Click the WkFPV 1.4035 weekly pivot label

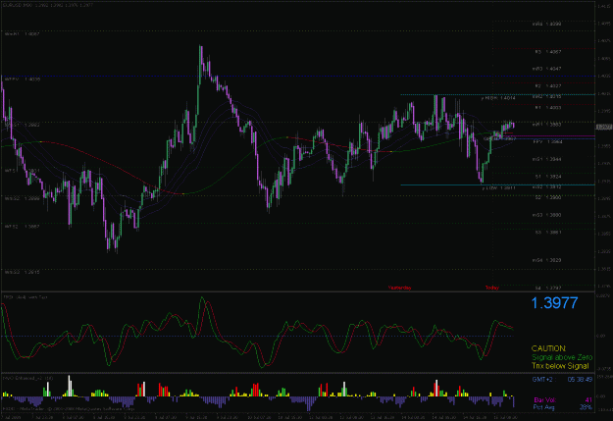point(23,79)
